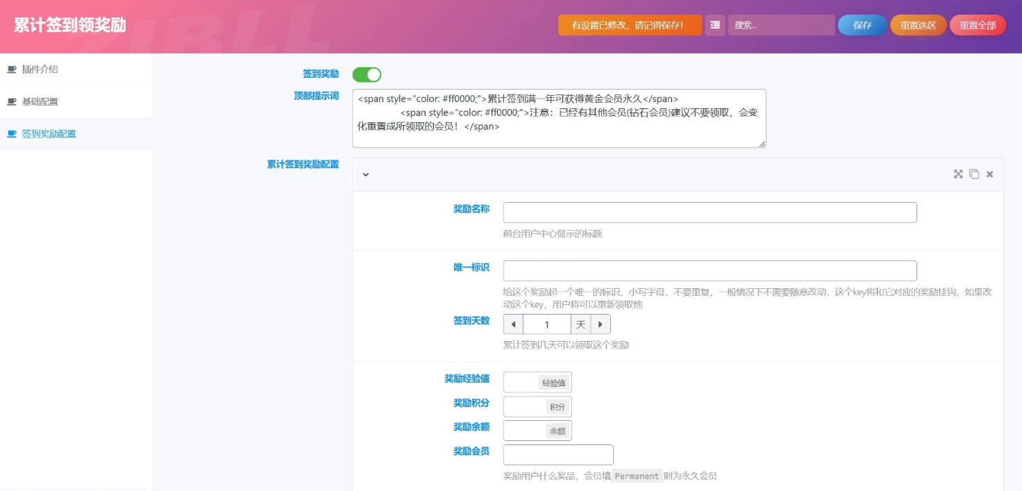Click the expand-all sections icon beside search
The image size is (1022, 491).
coord(714,25)
